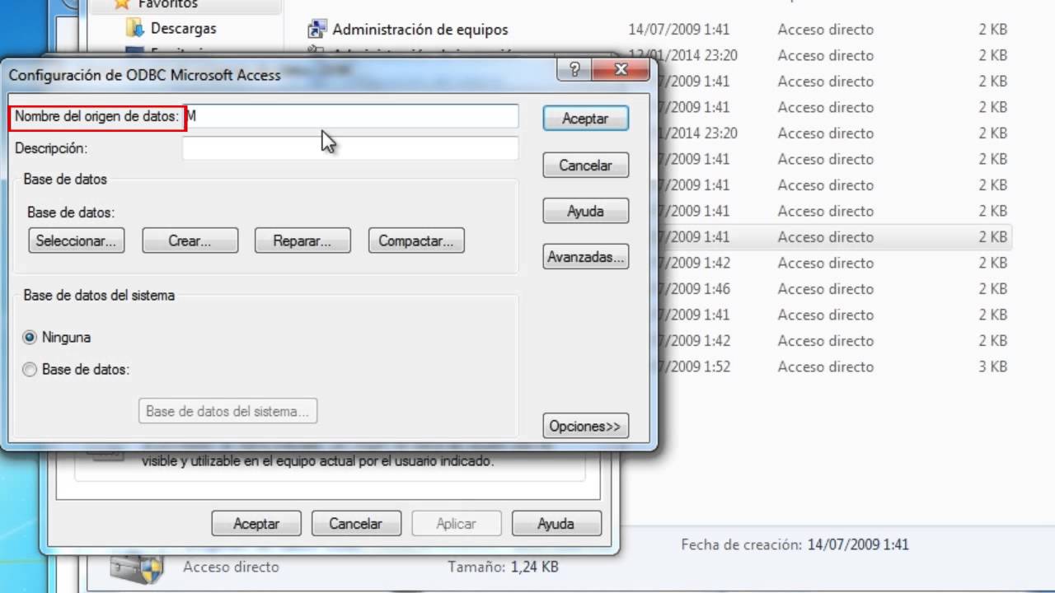Click the 3 KB size value

click(x=993, y=367)
